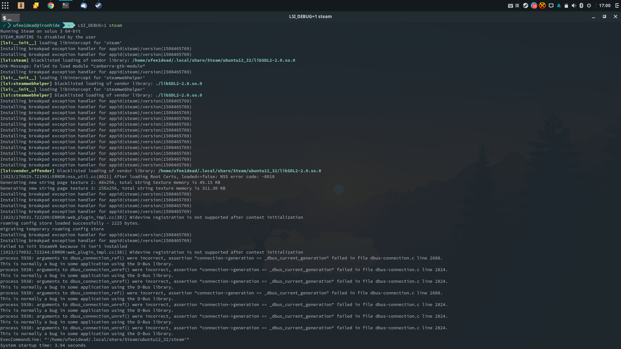
Task: Click "loading libintercept for 'steam'" line
Action: pyautogui.click(x=61, y=43)
